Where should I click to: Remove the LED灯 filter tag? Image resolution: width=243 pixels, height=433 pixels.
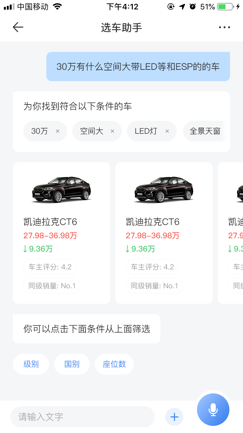coord(167,131)
